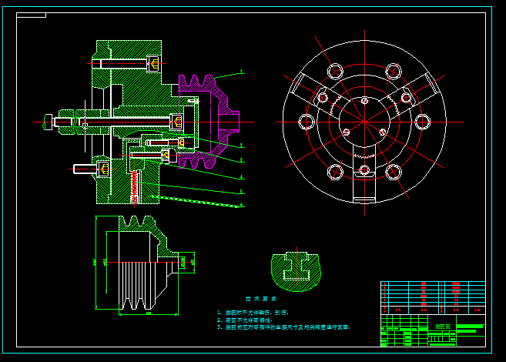Click the 技术要求 heading text
The image size is (506, 362).
pos(261,299)
